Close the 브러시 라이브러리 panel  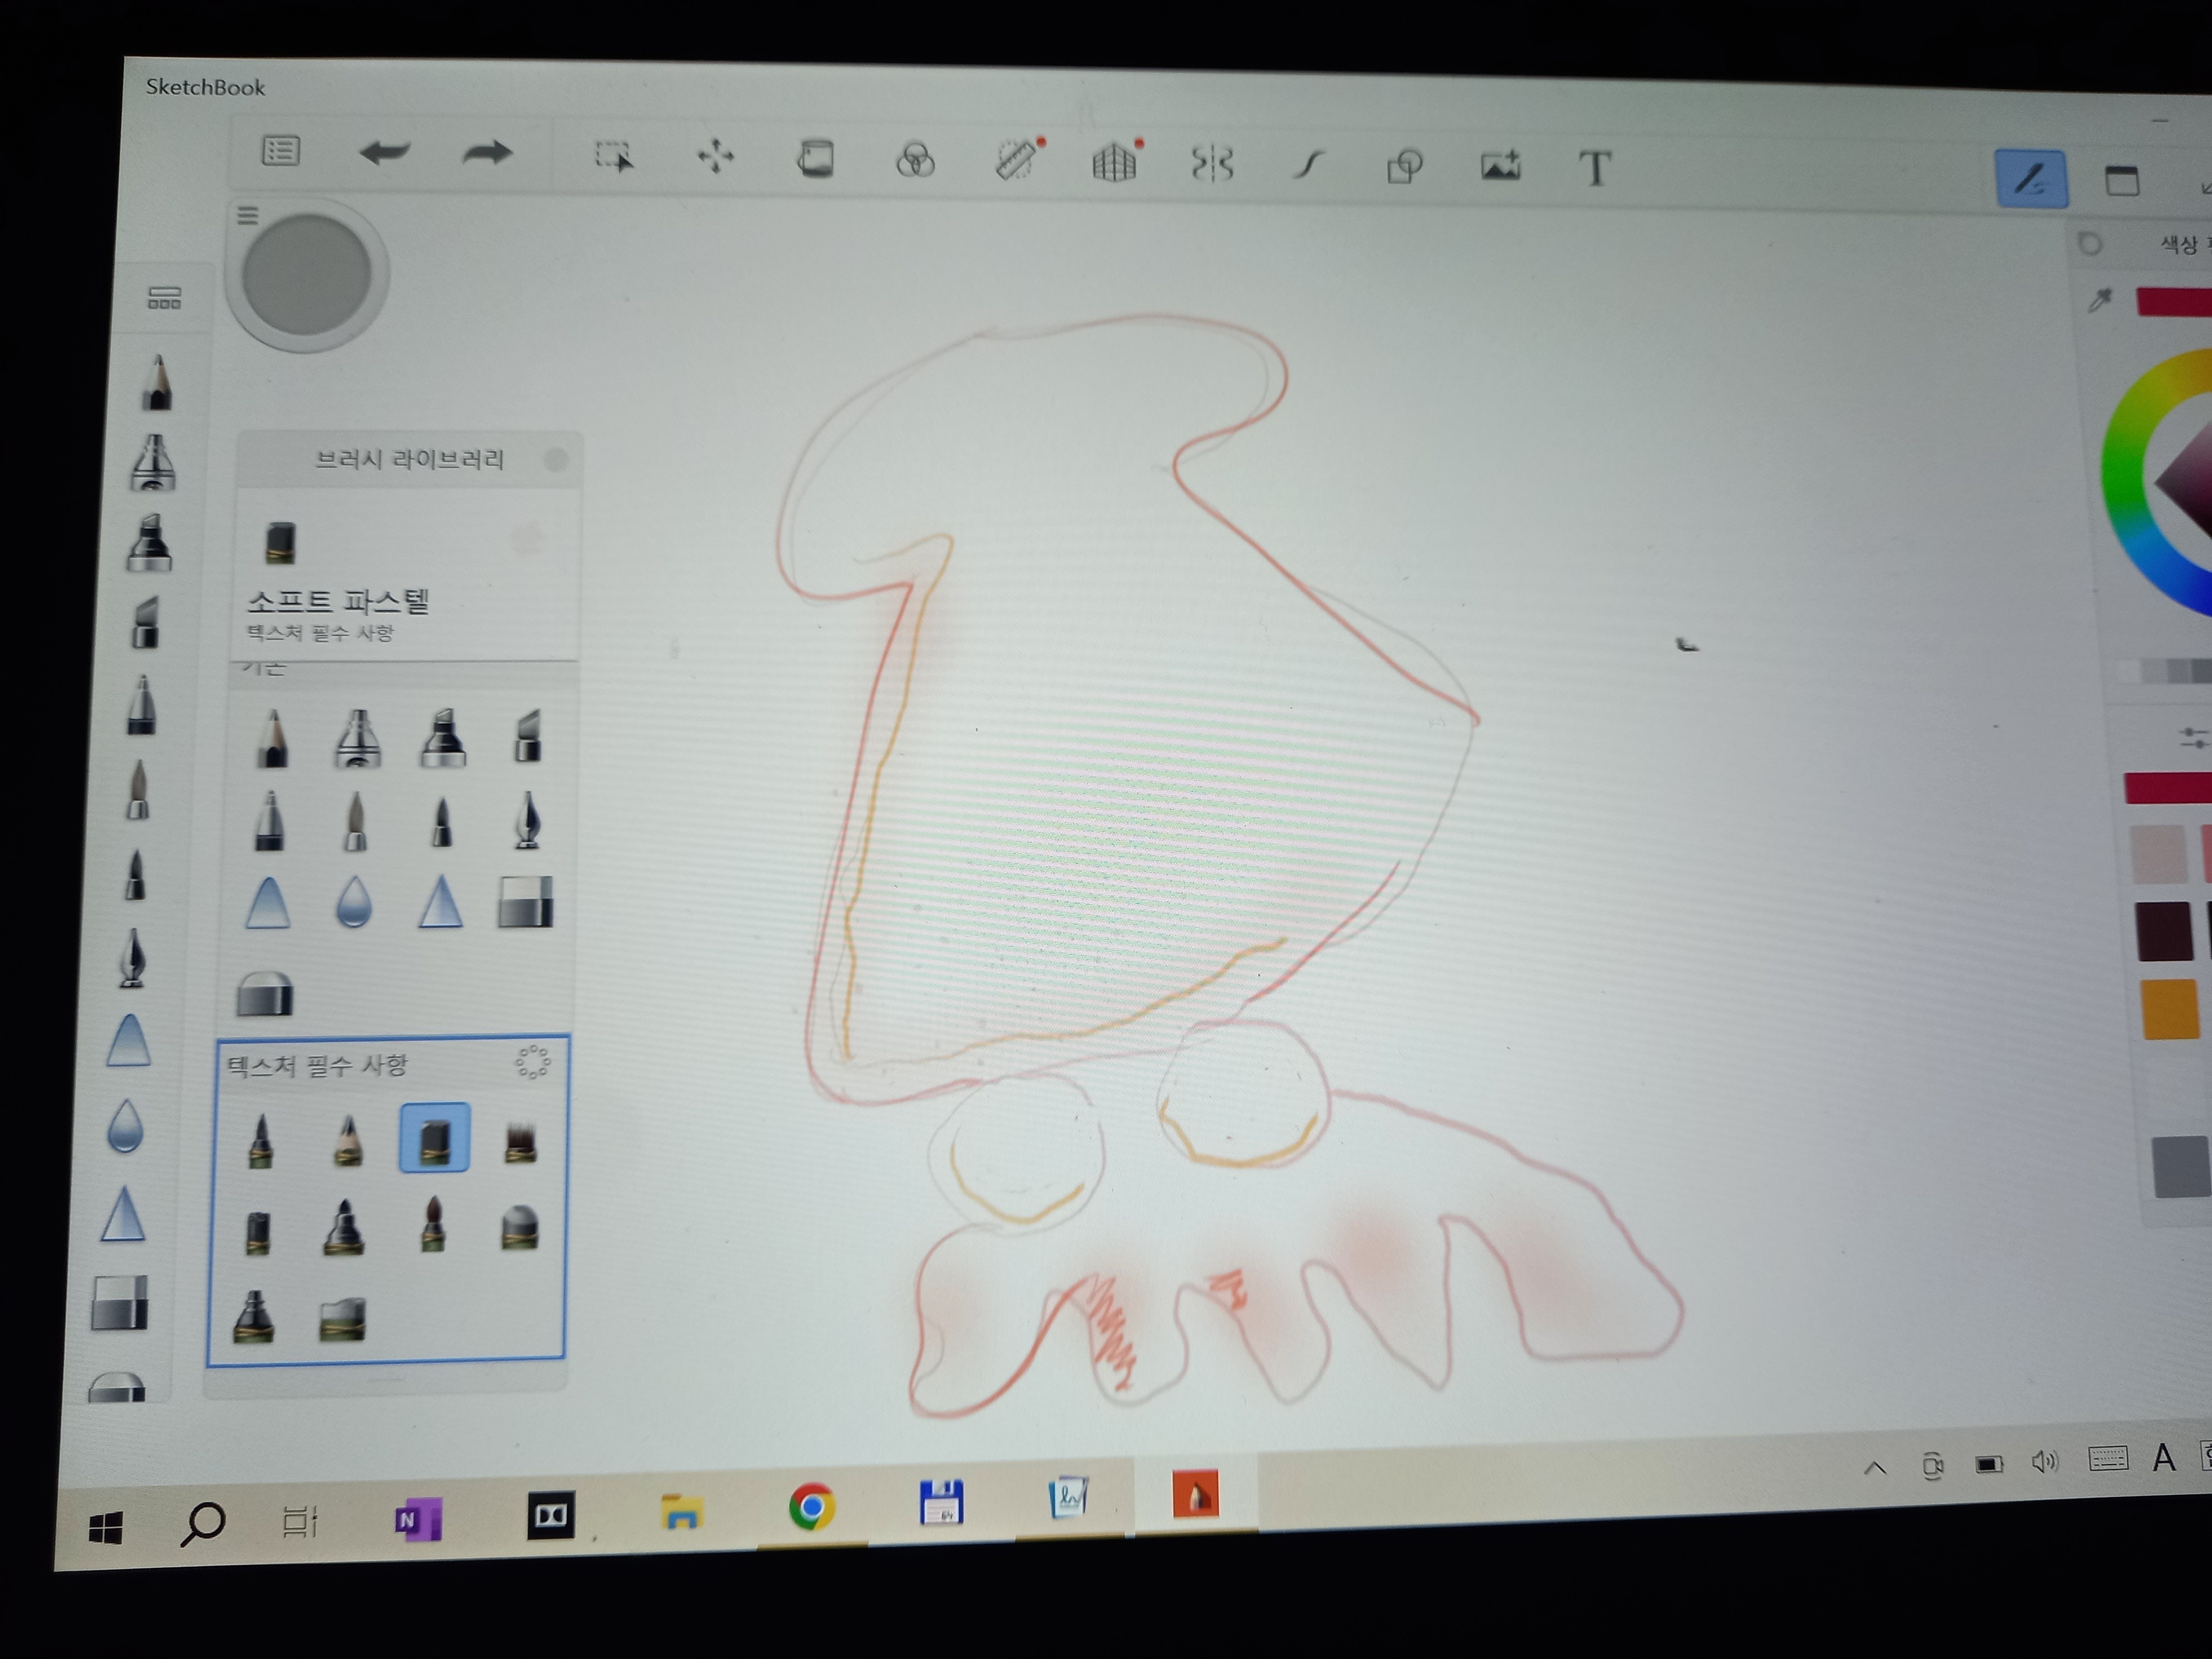coord(556,459)
